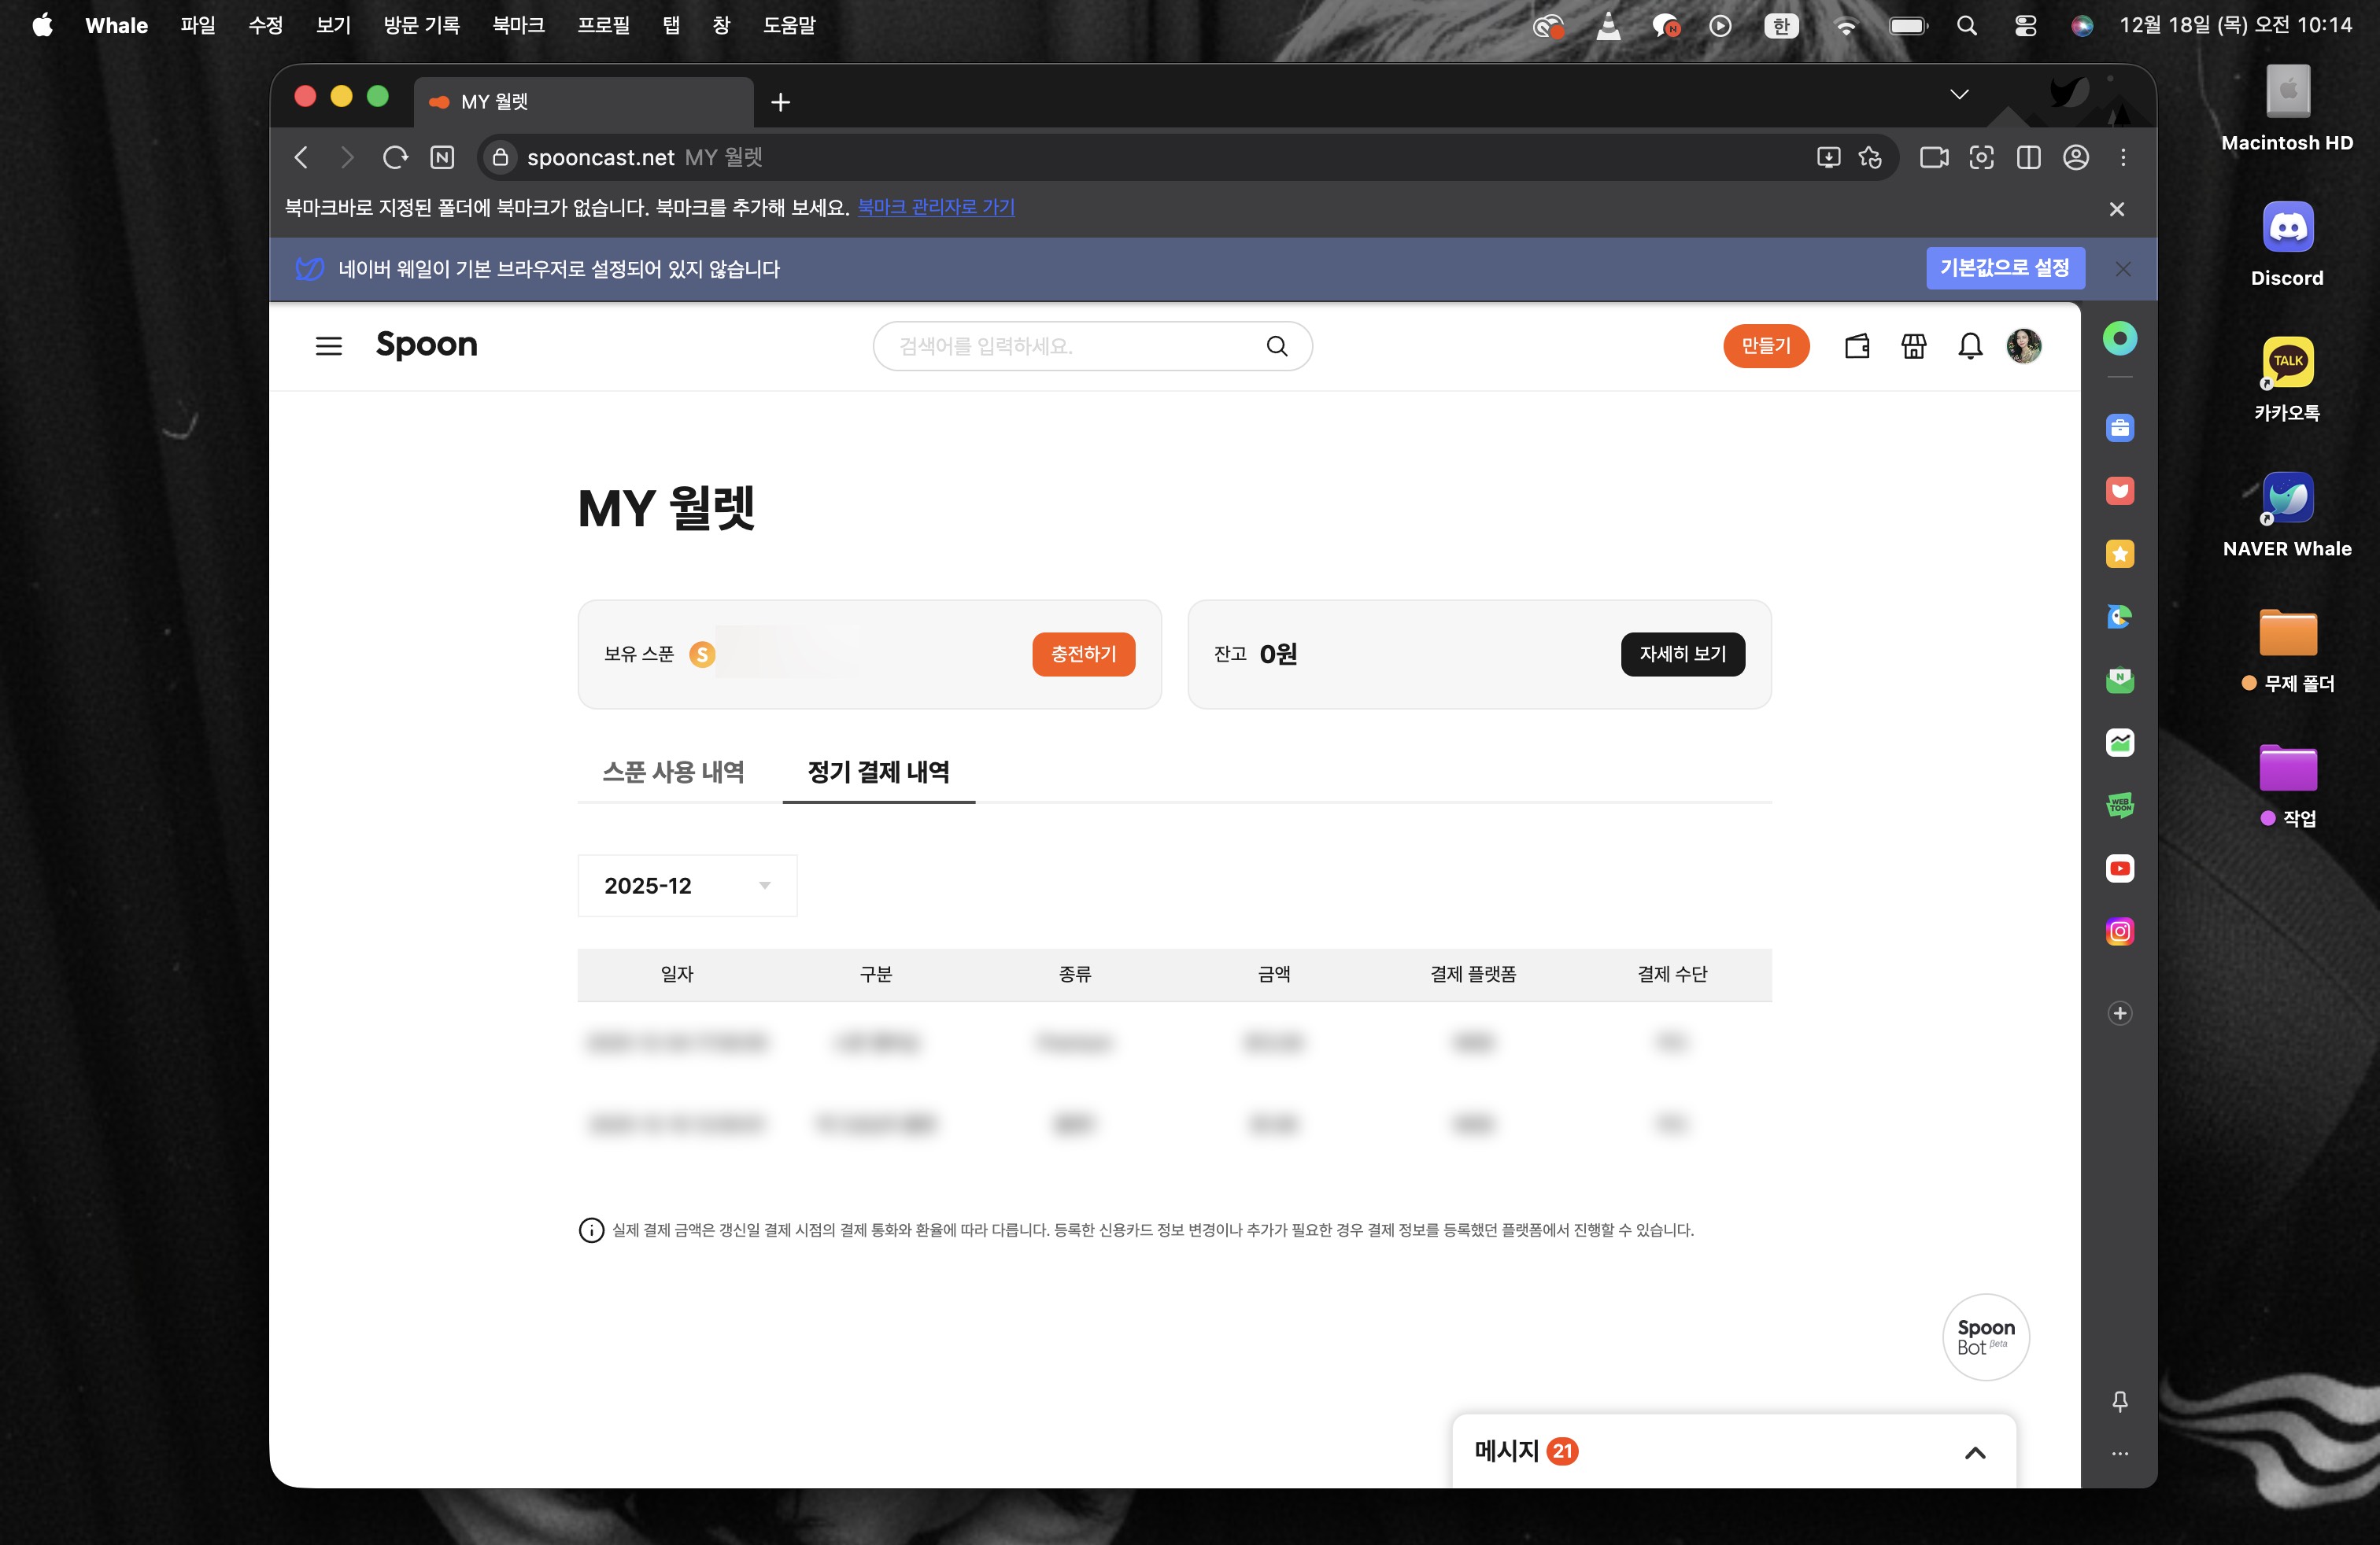Open the notifications bell icon
Image resolution: width=2380 pixels, height=1545 pixels.
(x=1969, y=346)
